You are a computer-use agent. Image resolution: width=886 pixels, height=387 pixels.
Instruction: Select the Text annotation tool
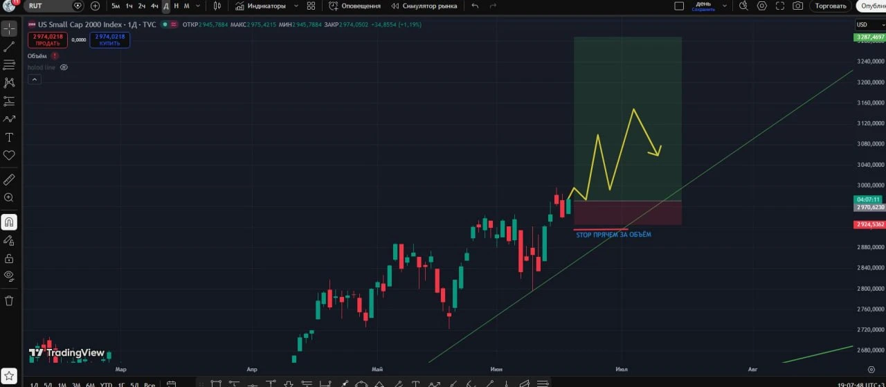tap(9, 137)
